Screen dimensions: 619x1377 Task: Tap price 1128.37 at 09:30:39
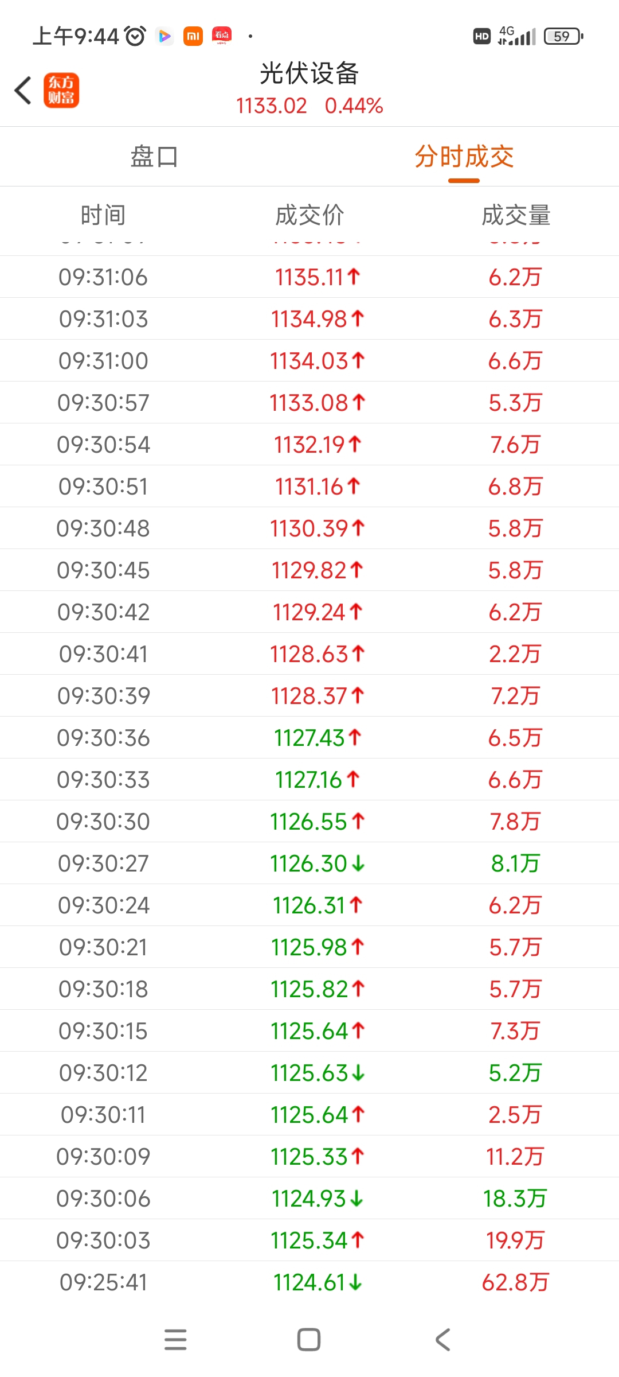click(x=309, y=696)
